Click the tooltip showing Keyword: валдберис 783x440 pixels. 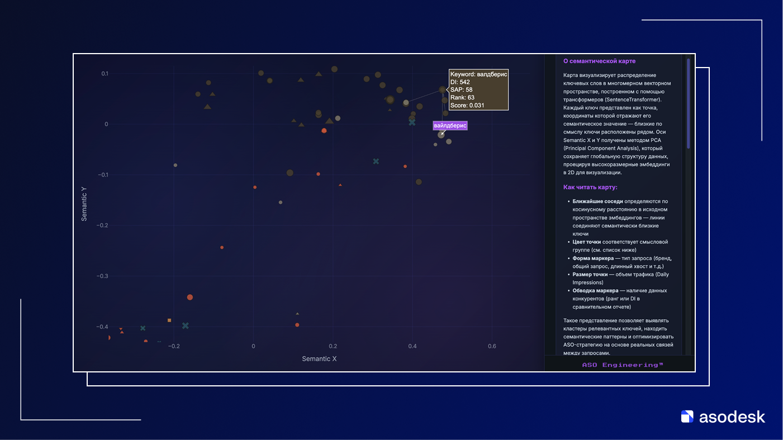point(478,90)
